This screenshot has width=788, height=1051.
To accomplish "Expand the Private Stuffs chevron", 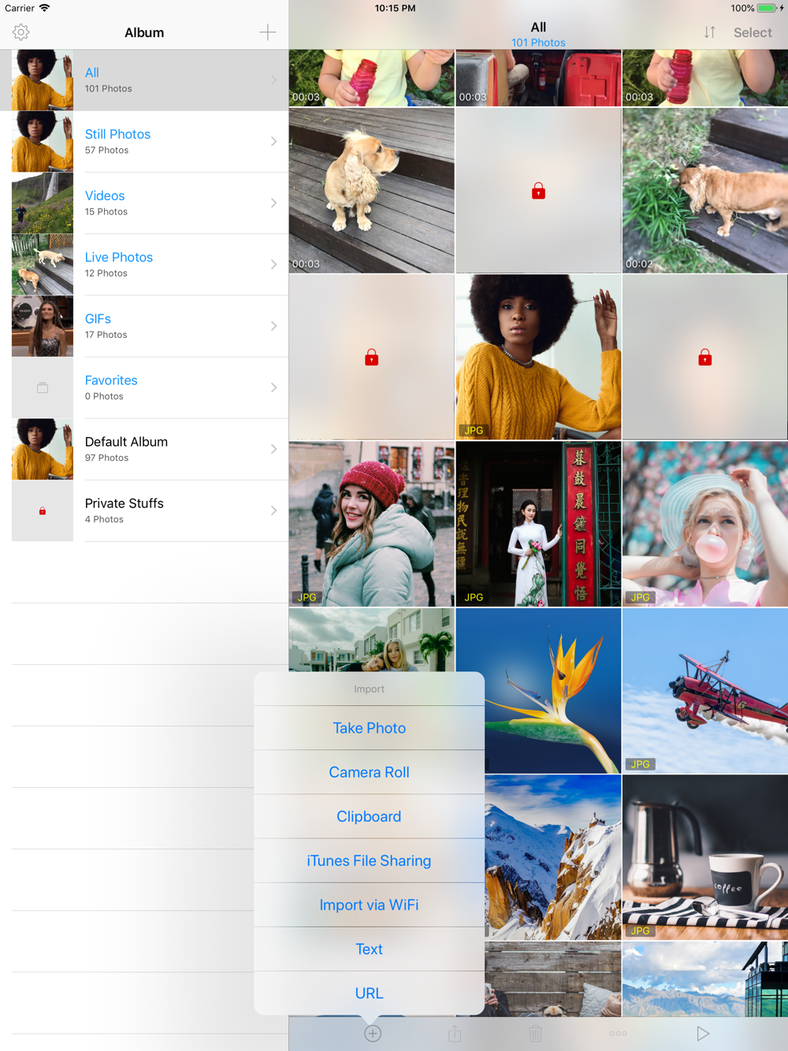I will [x=274, y=511].
